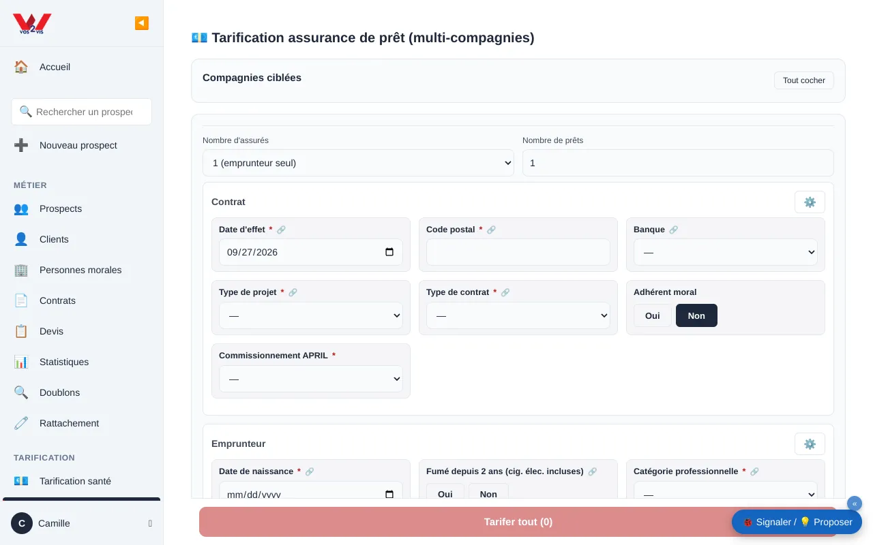Open Camille user menu
This screenshot has width=873, height=545.
[81, 523]
